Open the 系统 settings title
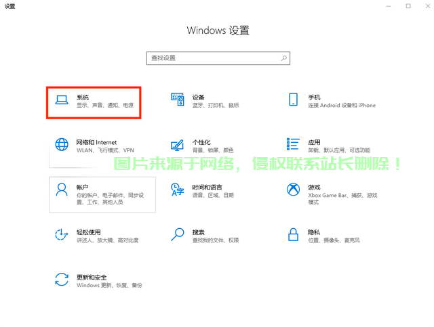 click(83, 97)
